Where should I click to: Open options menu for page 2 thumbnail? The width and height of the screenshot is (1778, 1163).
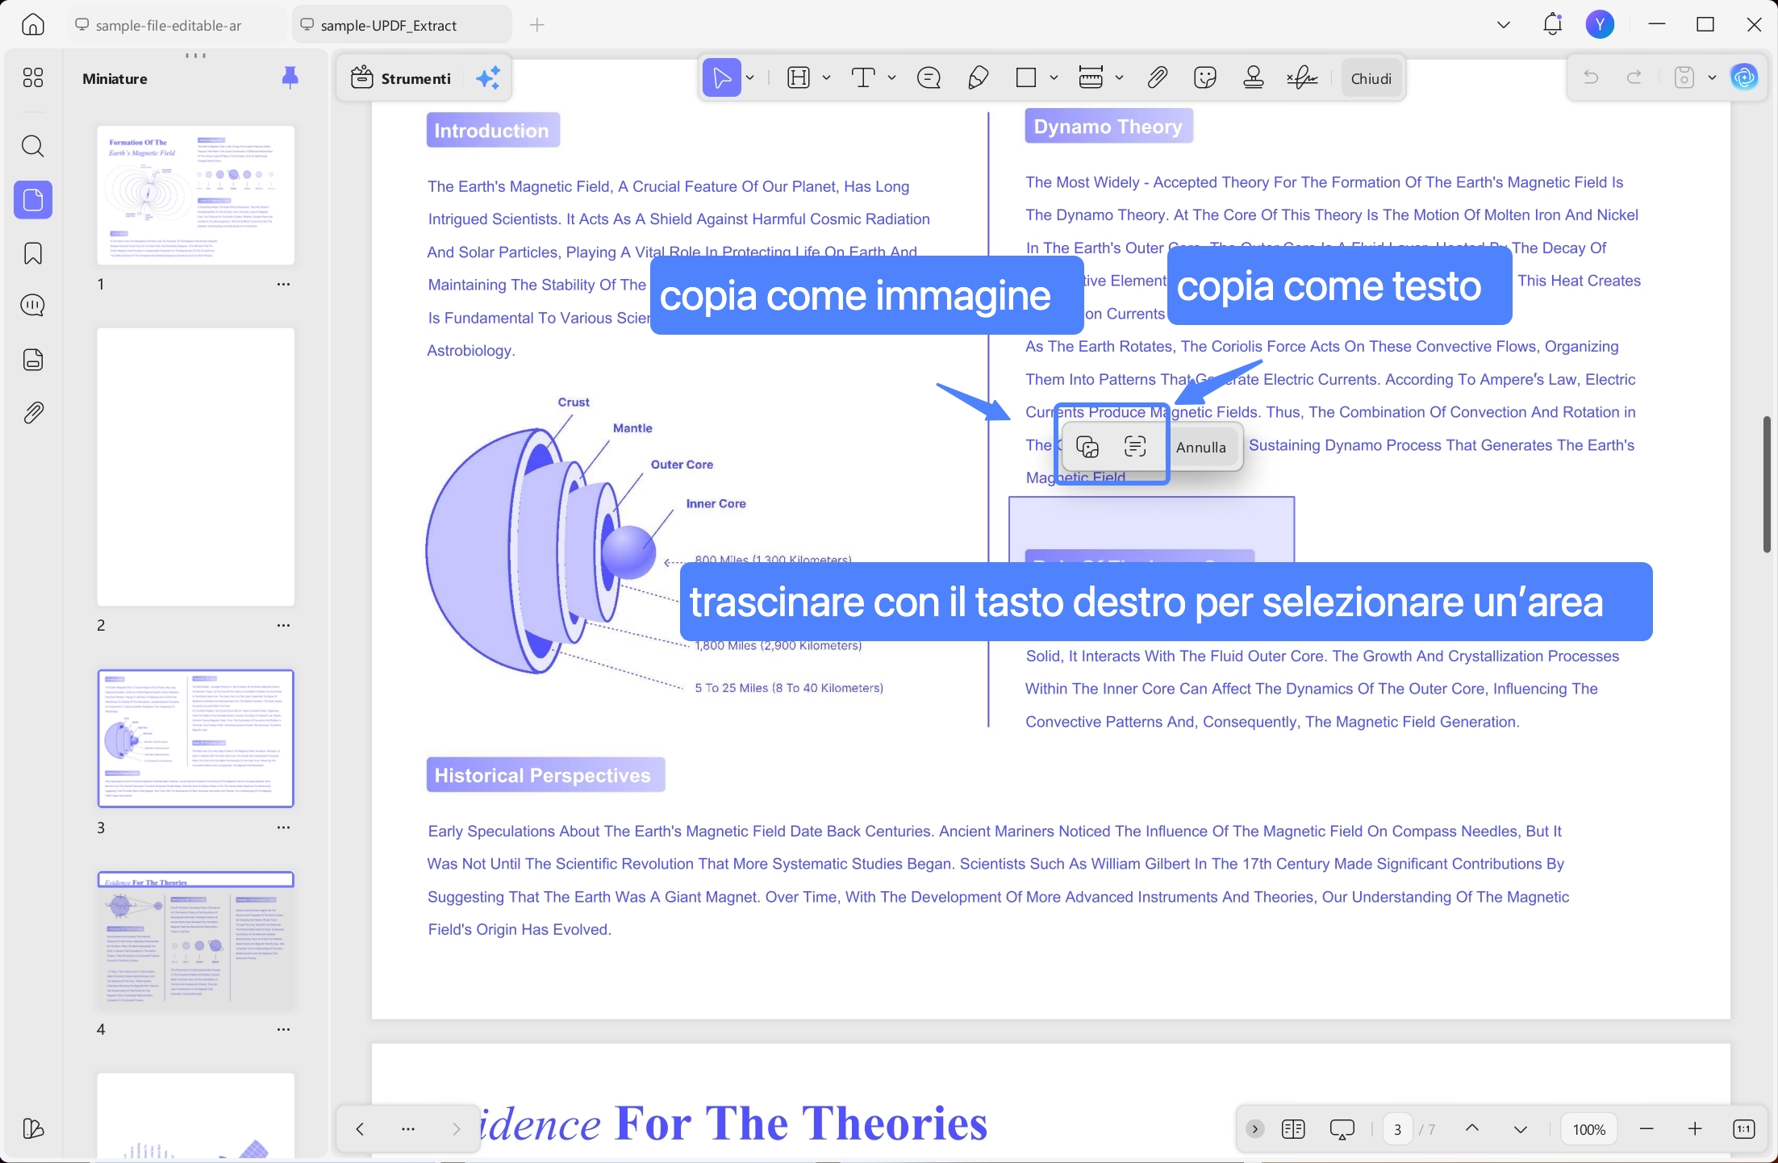click(x=283, y=625)
